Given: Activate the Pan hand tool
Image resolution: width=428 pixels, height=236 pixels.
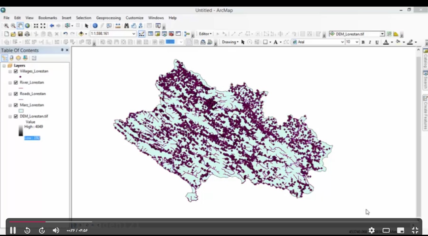Looking at the screenshot, I should click(x=20, y=26).
